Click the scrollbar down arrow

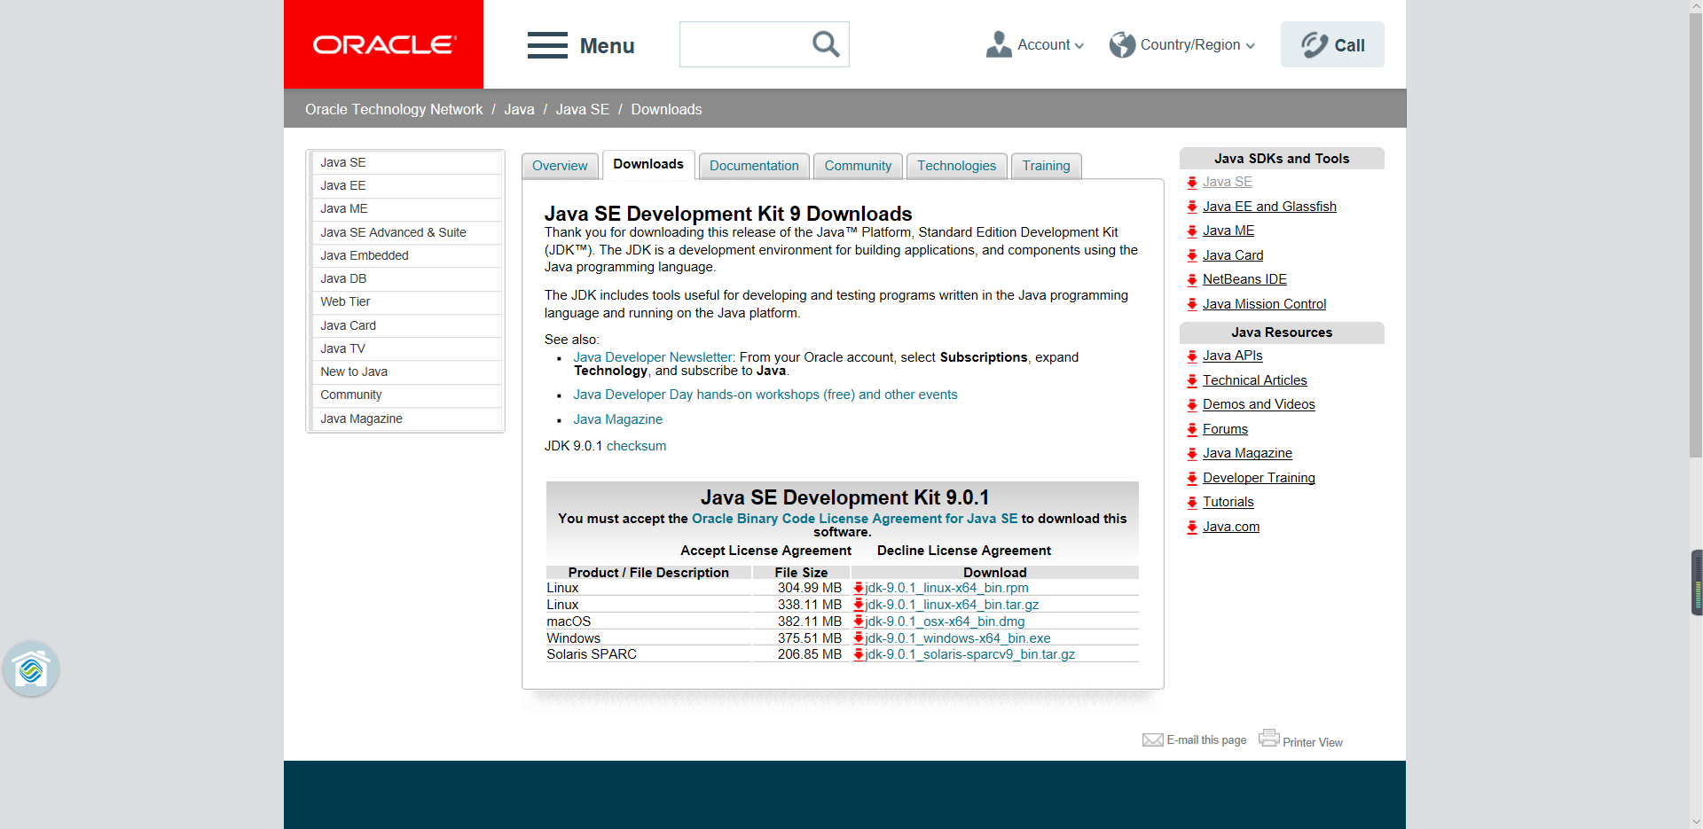coord(1696,822)
